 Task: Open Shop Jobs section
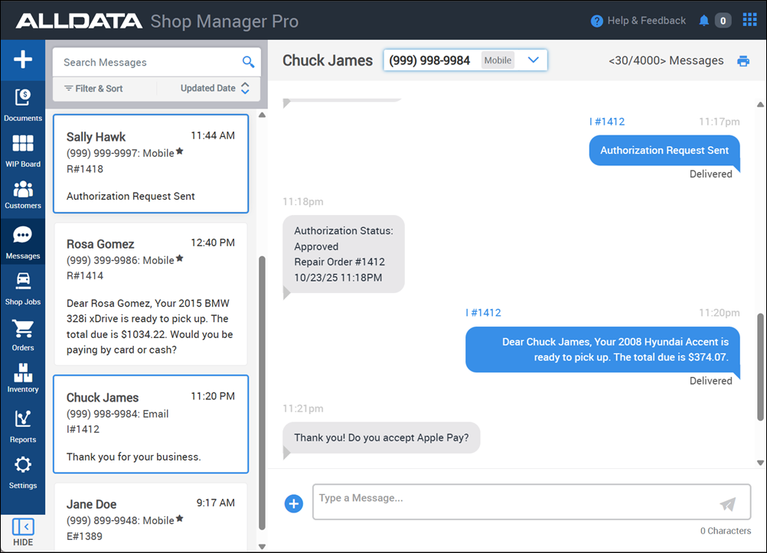(22, 289)
